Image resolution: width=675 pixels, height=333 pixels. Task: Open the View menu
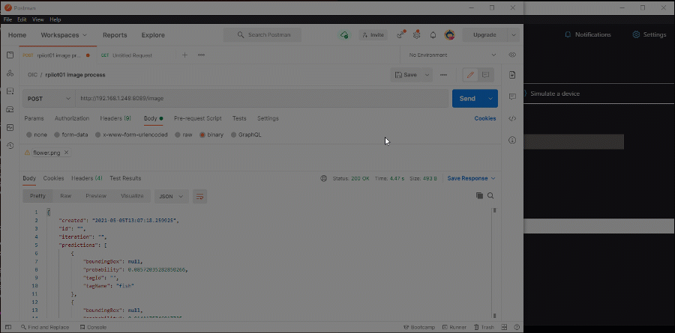point(38,19)
